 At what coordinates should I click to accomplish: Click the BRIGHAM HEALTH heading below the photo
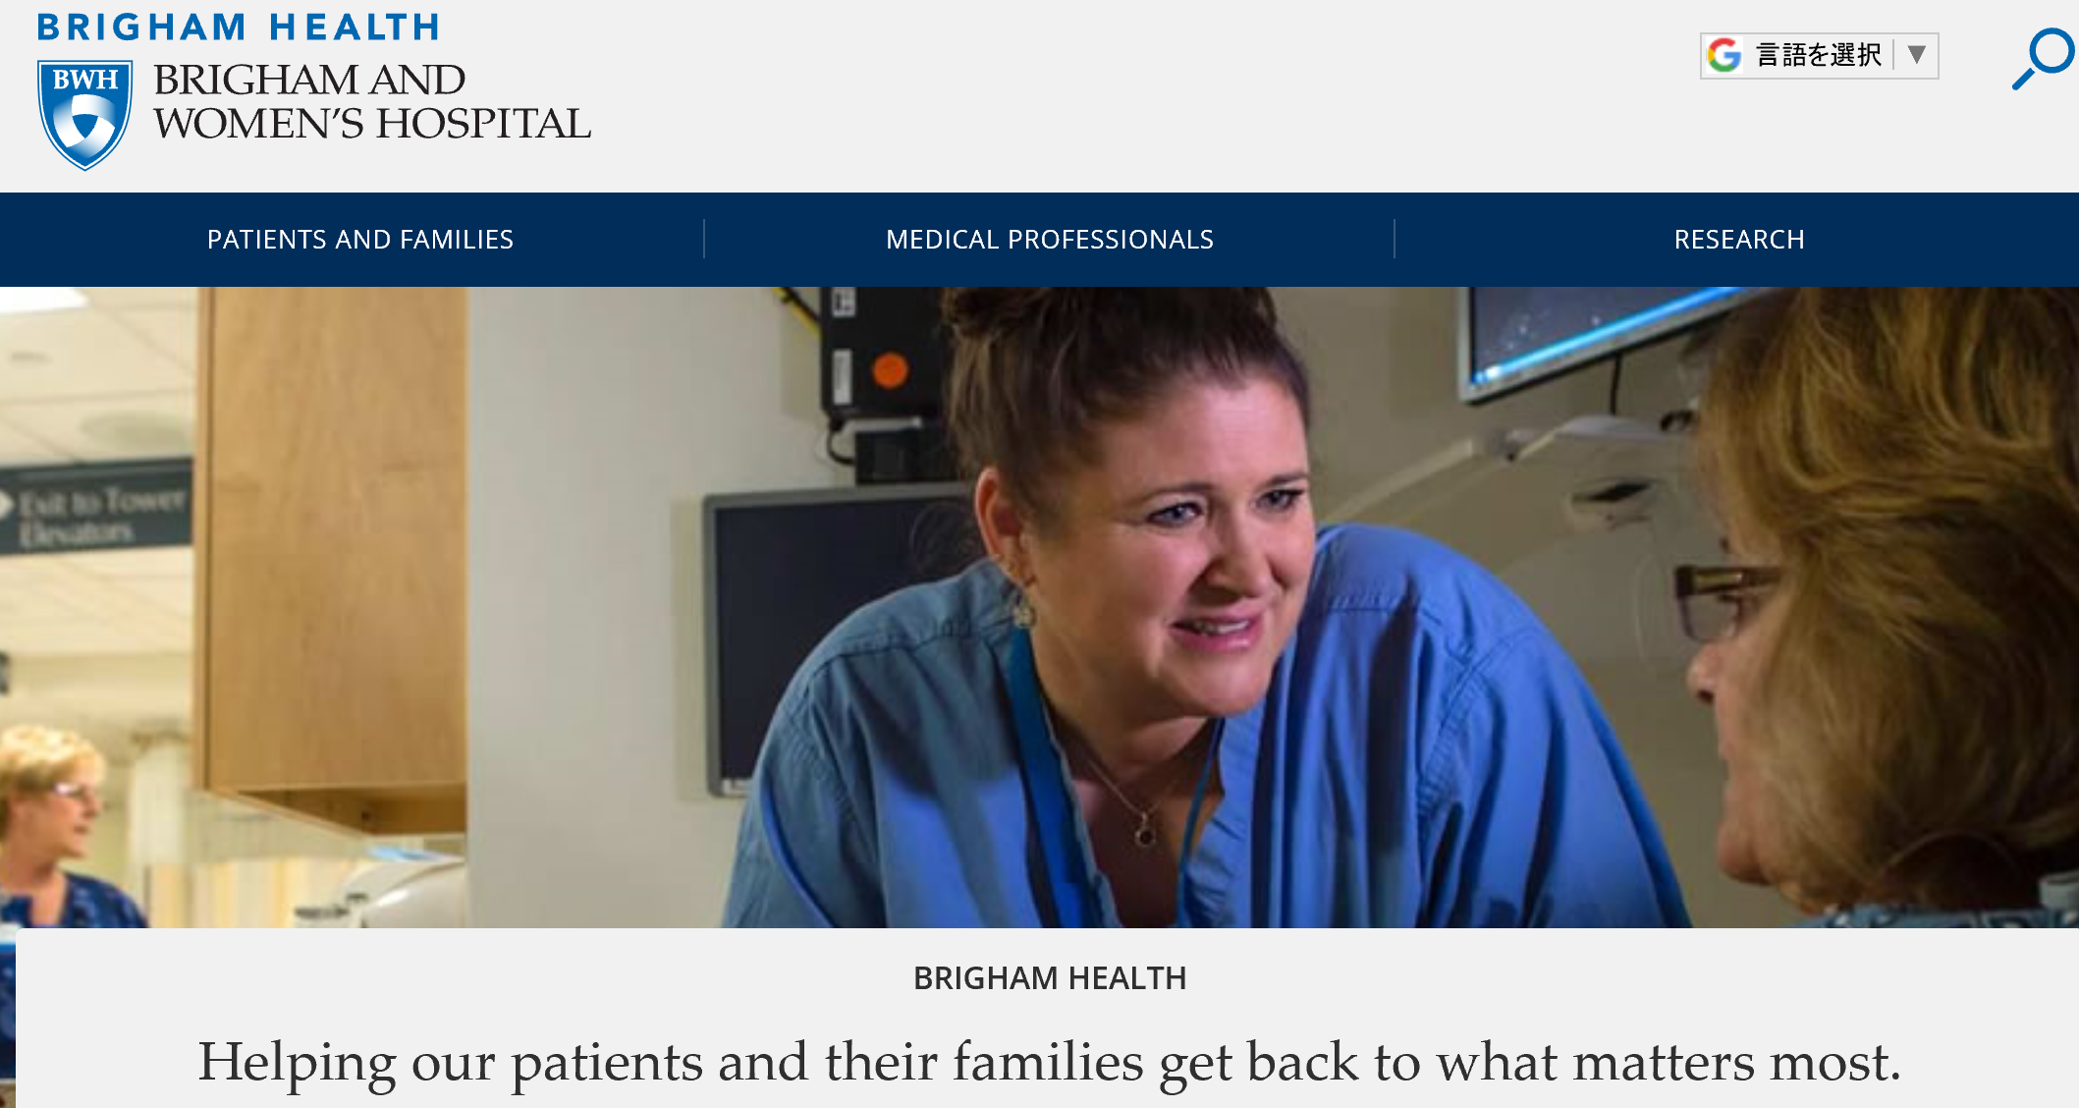click(1050, 978)
